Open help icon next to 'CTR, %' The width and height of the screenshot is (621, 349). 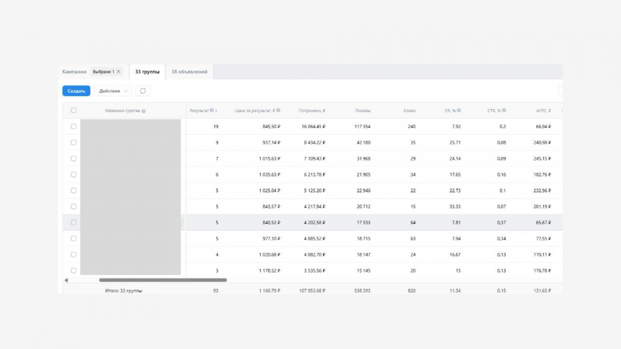[x=504, y=111]
